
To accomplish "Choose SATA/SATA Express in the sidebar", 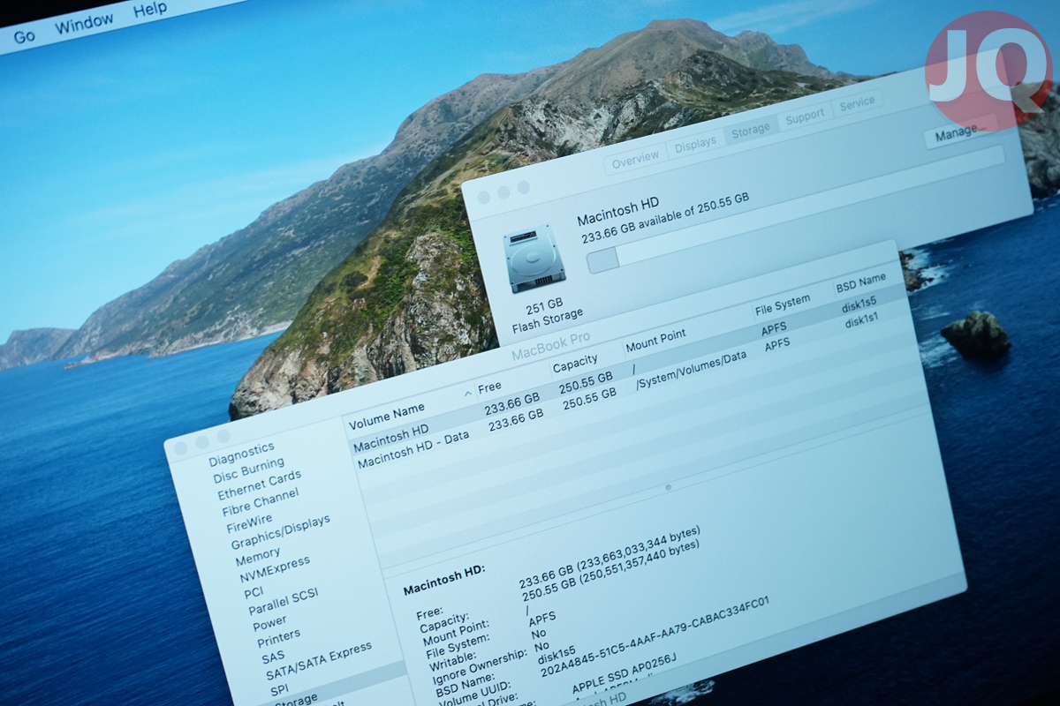I will (318, 660).
